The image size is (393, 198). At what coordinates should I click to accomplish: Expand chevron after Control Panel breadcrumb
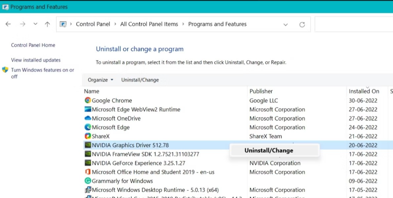coord(115,24)
